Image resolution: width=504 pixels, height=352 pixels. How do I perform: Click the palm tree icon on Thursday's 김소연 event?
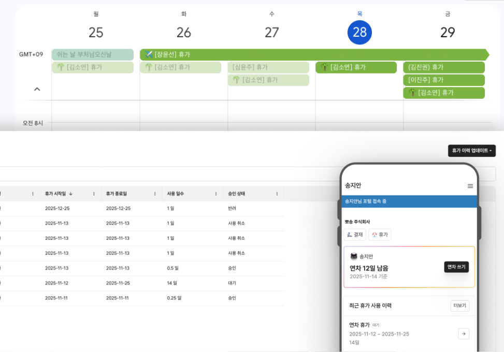coord(324,67)
